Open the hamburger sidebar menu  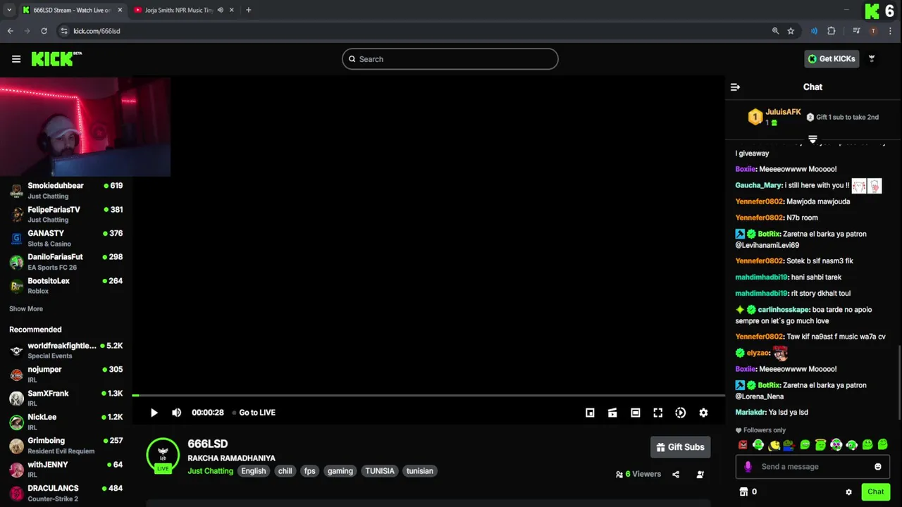16,59
